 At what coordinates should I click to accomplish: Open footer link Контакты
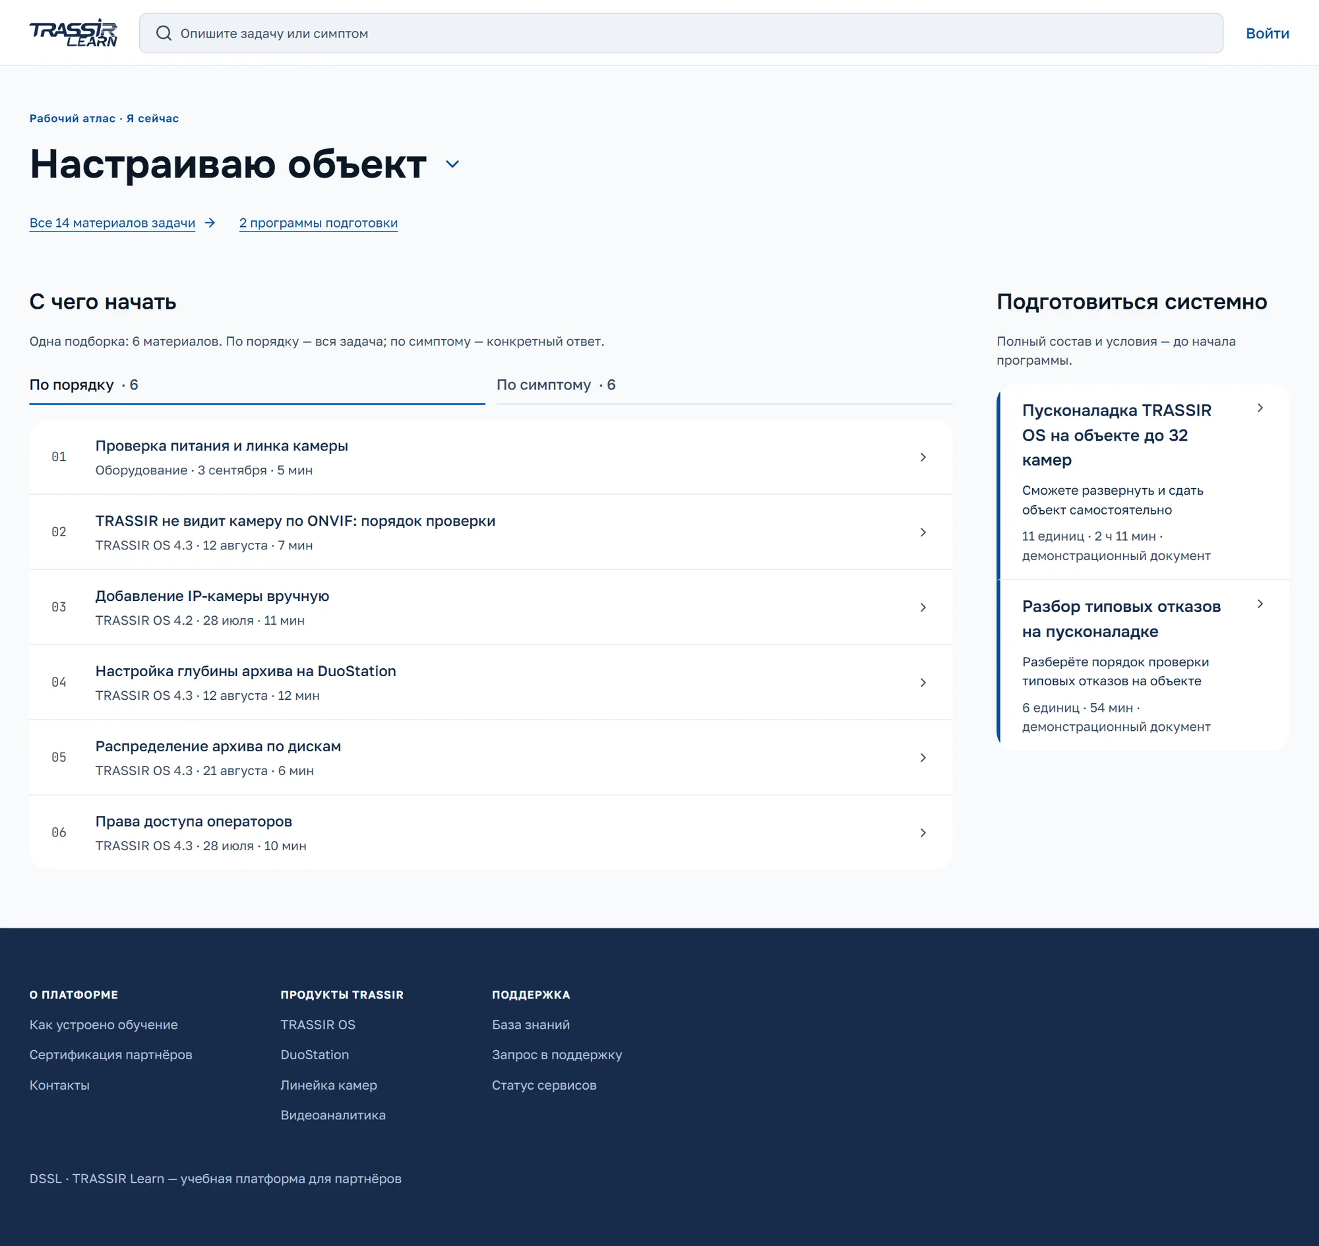[x=59, y=1085]
